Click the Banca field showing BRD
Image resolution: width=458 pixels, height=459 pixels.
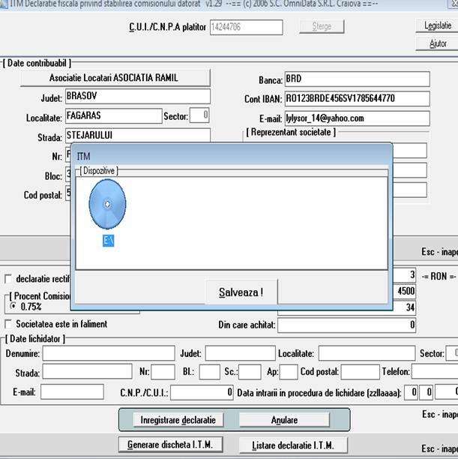pos(357,79)
